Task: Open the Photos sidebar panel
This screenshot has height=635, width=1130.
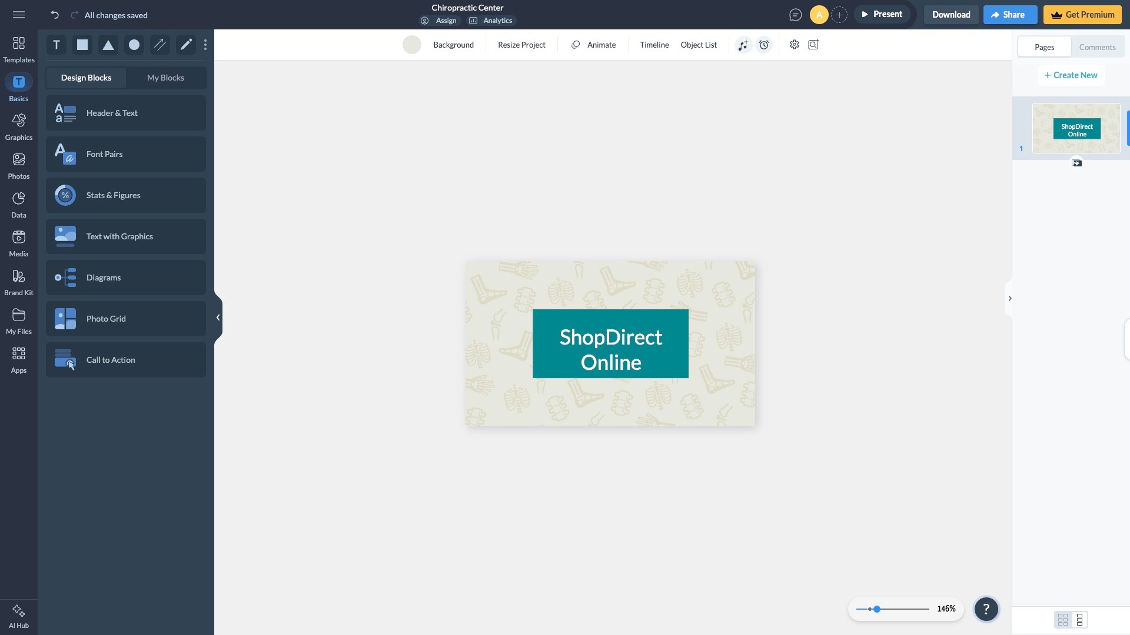Action: (19, 166)
